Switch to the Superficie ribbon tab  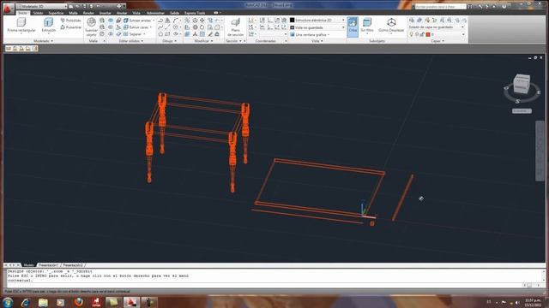pyautogui.click(x=56, y=13)
